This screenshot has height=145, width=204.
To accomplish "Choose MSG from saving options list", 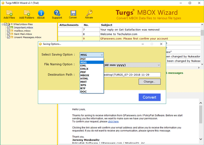I will (92, 62).
